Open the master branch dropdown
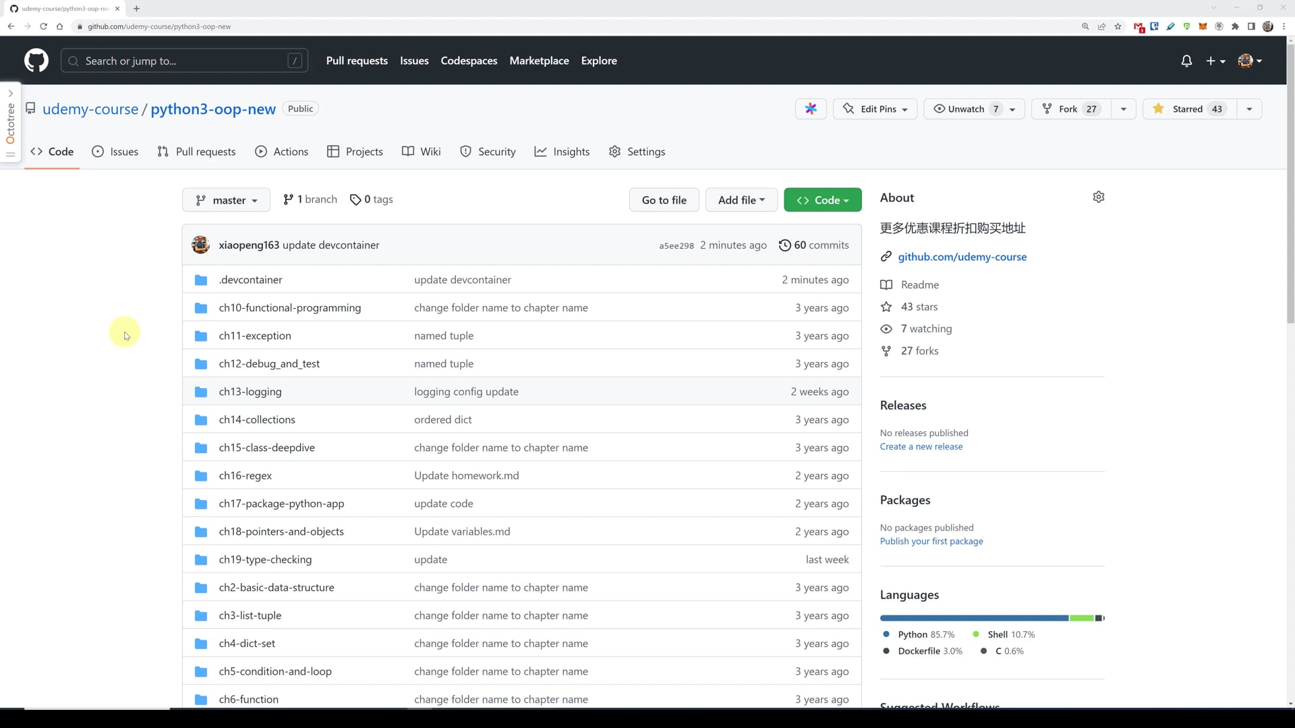Viewport: 1295px width, 728px height. pyautogui.click(x=226, y=200)
